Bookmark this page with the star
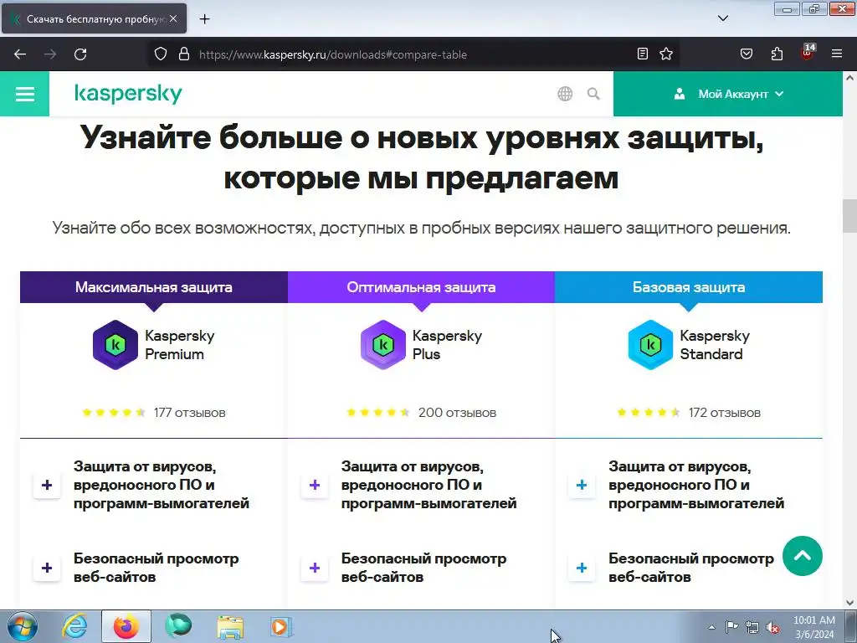Screen dimensions: 857x643 (665, 54)
